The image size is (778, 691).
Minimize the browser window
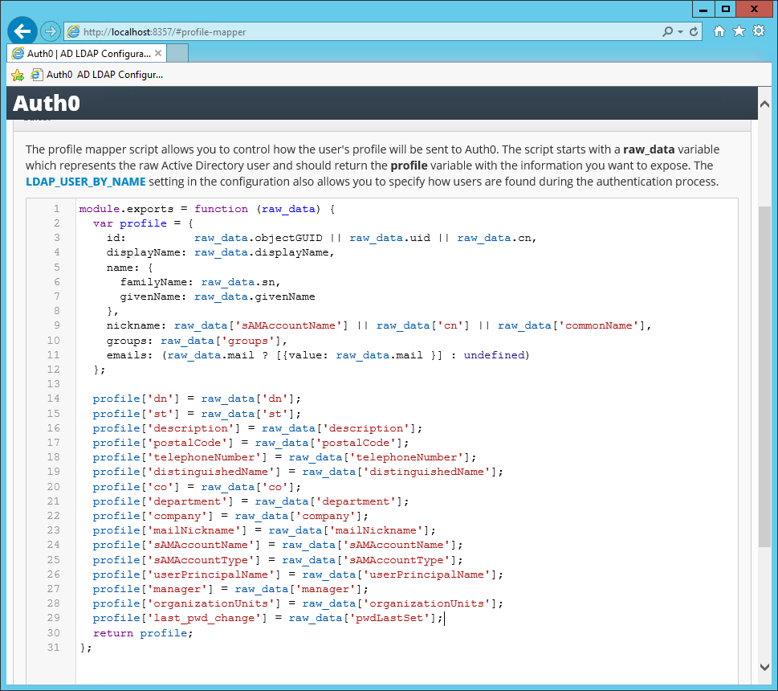(703, 9)
